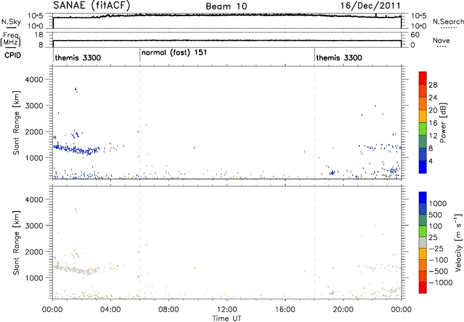Click the Freq. [MHz] axis label
The width and height of the screenshot is (464, 322).
tap(11, 40)
